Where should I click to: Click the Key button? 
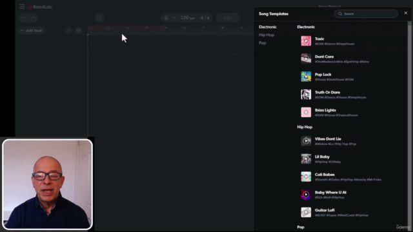tap(228, 17)
